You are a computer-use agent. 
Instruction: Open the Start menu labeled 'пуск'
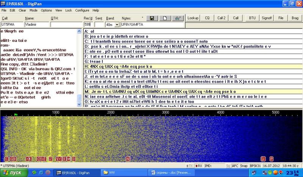tap(14, 172)
